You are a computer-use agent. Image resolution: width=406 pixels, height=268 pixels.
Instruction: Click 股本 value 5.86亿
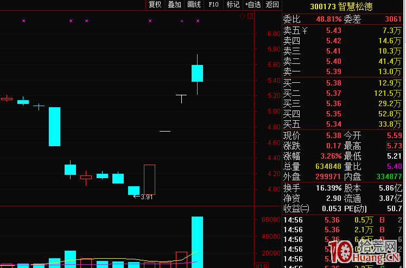pyautogui.click(x=390, y=188)
